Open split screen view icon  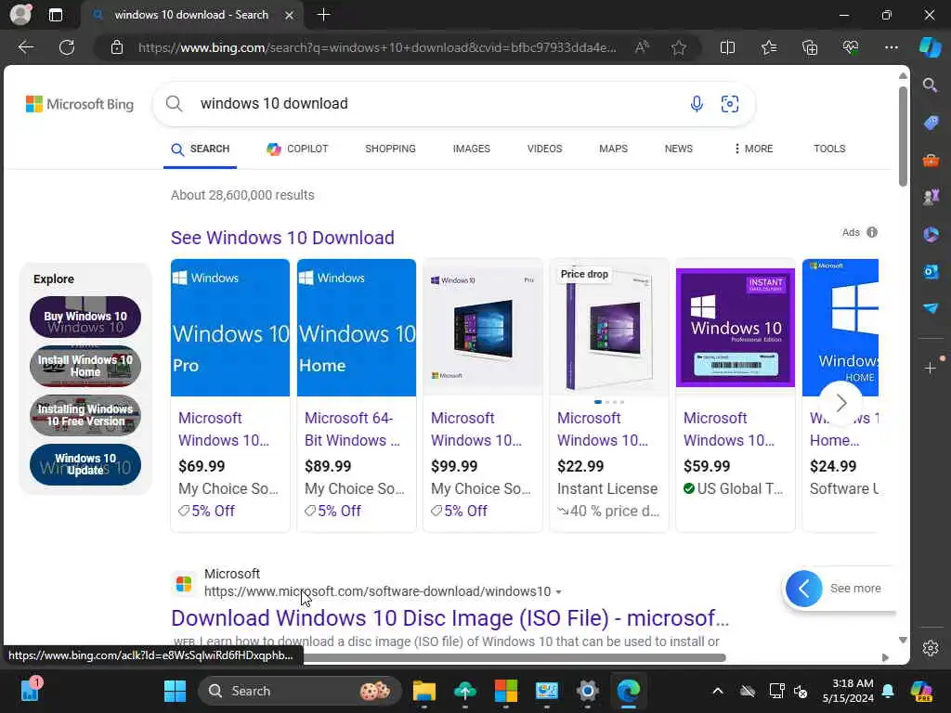727,47
